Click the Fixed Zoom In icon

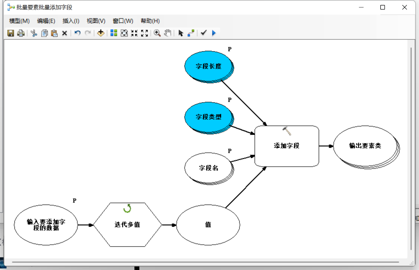point(134,33)
